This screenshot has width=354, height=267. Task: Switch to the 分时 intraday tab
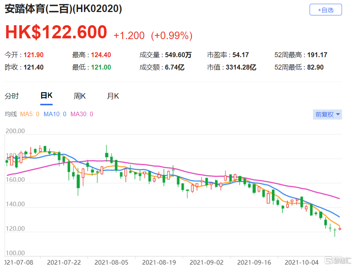pyautogui.click(x=12, y=96)
